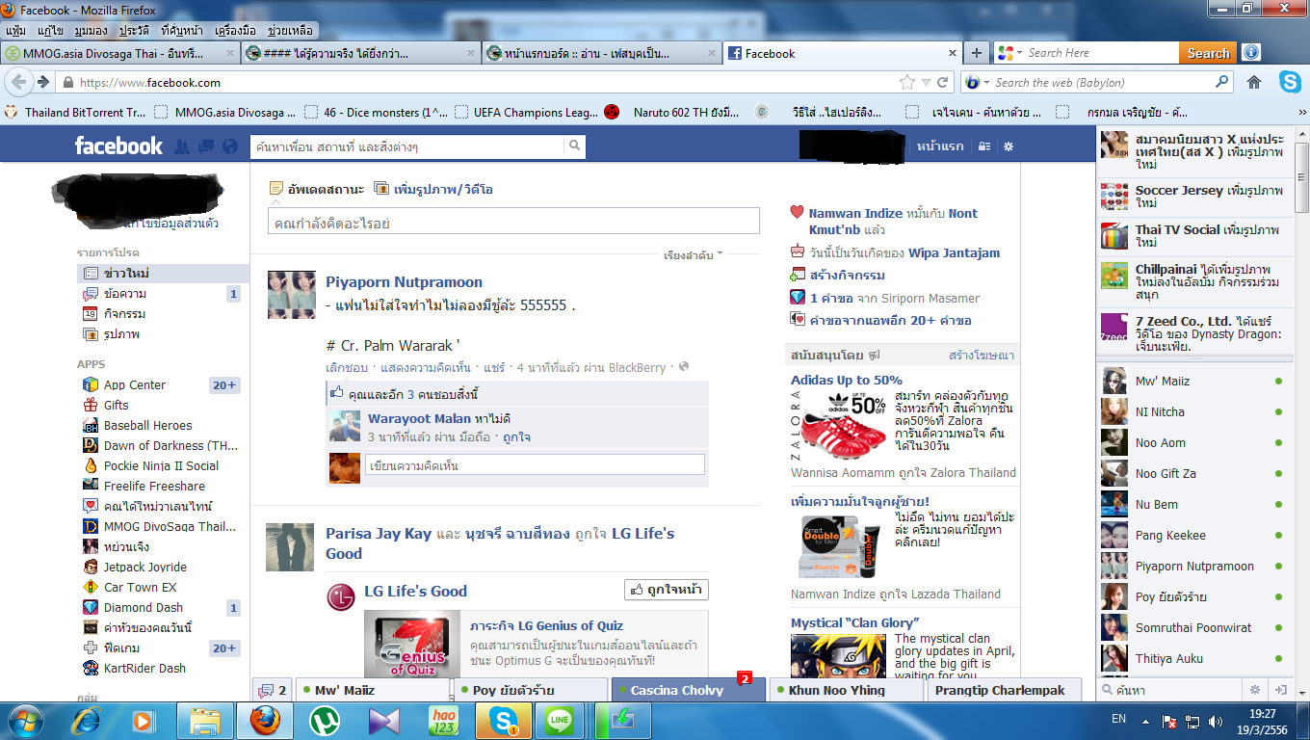The height and width of the screenshot is (740, 1310).
Task: Open chat options gear icon
Action: coord(1254,690)
